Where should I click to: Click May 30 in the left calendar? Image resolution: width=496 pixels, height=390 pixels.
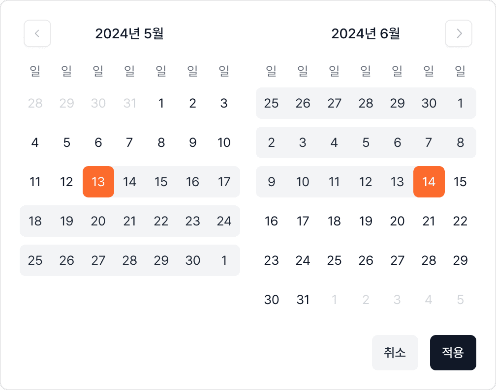192,260
